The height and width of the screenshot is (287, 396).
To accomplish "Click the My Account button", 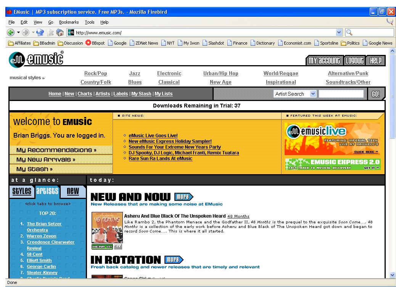I will [x=324, y=61].
